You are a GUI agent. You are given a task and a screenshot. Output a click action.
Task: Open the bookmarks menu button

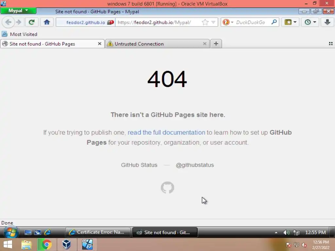[x=291, y=22]
